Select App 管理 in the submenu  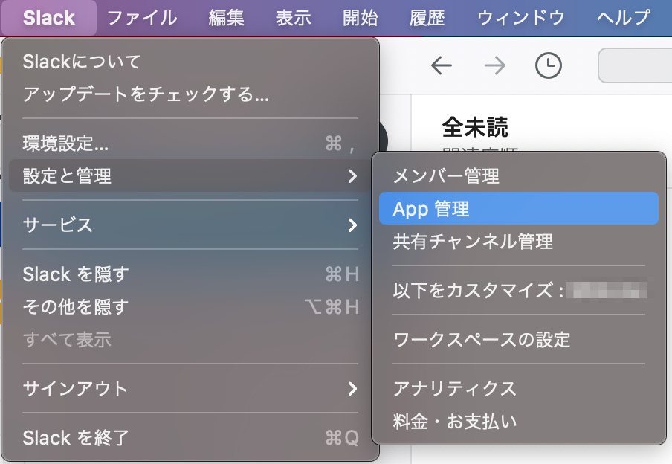pos(519,208)
